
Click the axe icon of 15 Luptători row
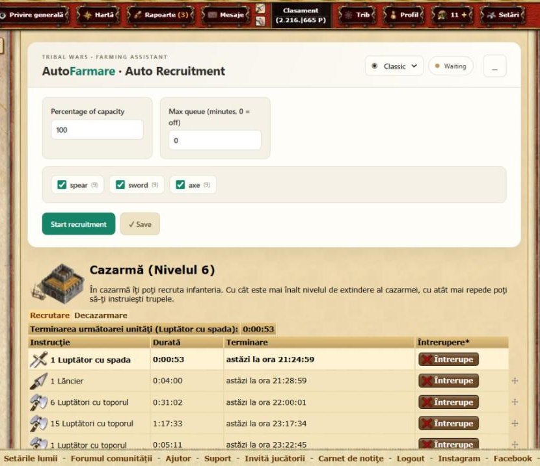coord(38,424)
